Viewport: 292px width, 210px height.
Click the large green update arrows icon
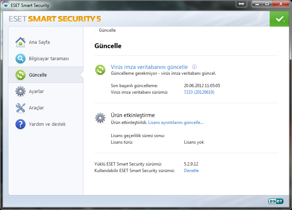[100, 70]
